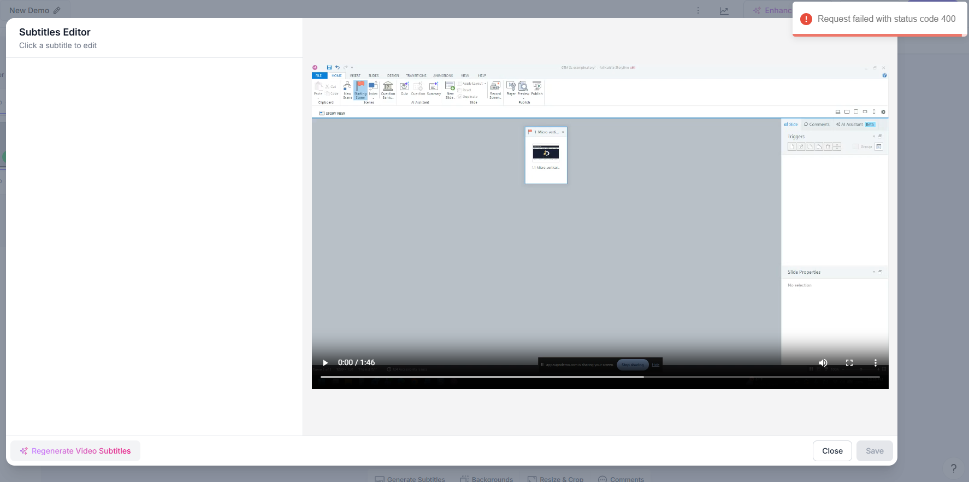Image resolution: width=969 pixels, height=482 pixels.
Task: Open the header three-dot more menu
Action: click(698, 10)
